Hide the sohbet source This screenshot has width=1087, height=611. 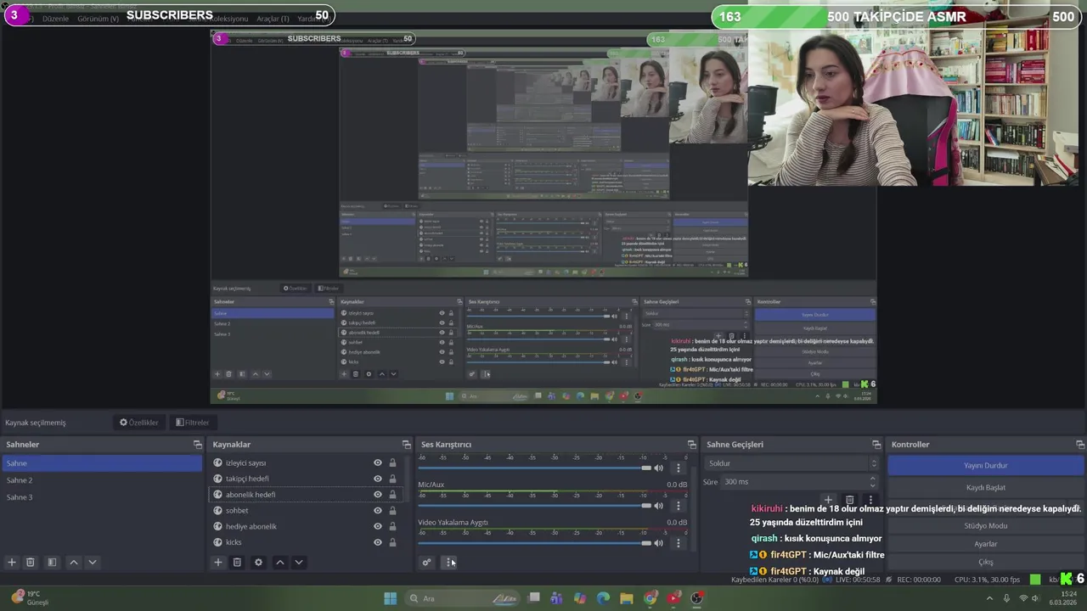pyautogui.click(x=378, y=510)
